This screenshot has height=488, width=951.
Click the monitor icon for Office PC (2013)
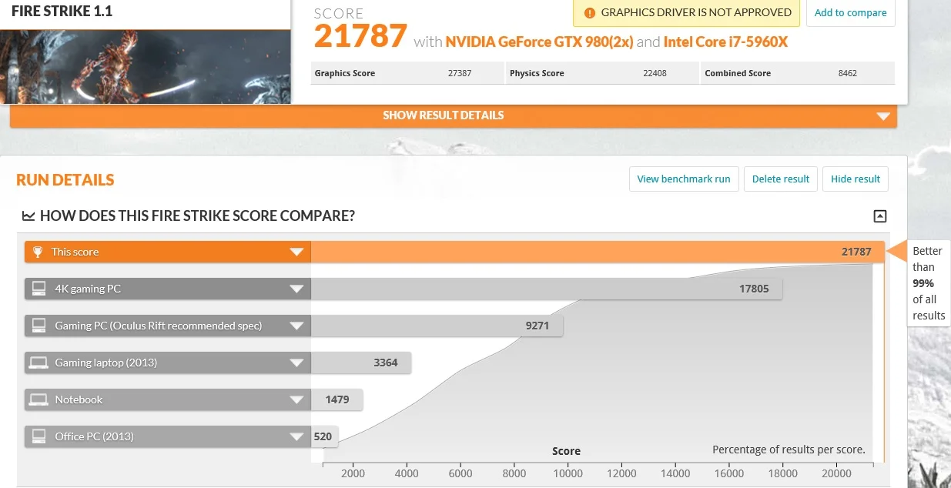[38, 436]
